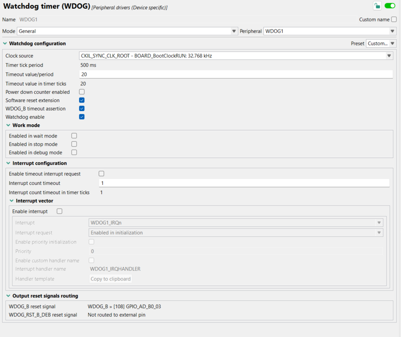Collapse the Work mode section
This screenshot has width=401, height=337.
[9, 125]
